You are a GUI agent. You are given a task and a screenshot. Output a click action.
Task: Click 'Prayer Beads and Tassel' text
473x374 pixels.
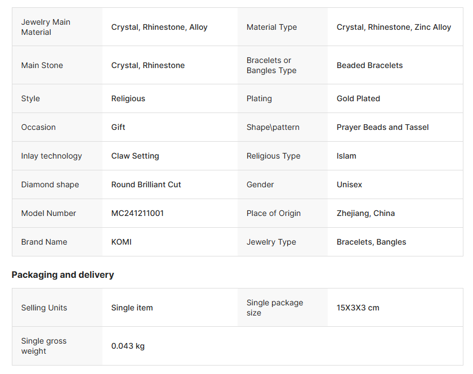[382, 127]
